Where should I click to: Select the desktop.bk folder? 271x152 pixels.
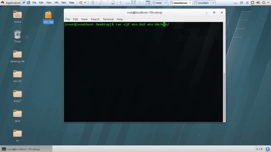pyautogui.click(x=17, y=56)
